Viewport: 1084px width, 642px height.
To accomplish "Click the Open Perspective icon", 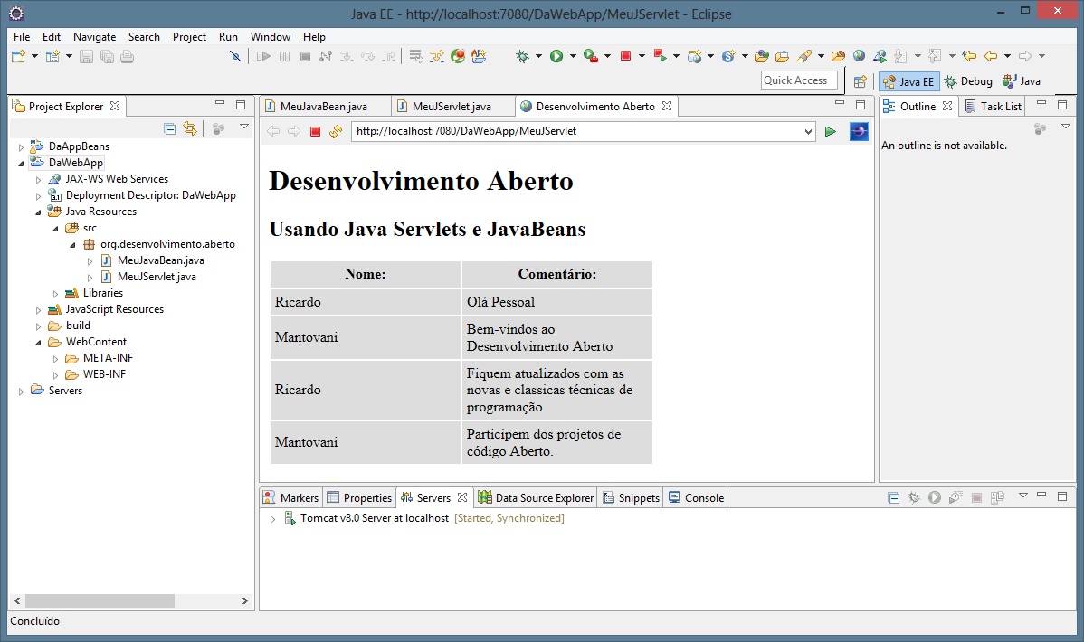I will (861, 81).
